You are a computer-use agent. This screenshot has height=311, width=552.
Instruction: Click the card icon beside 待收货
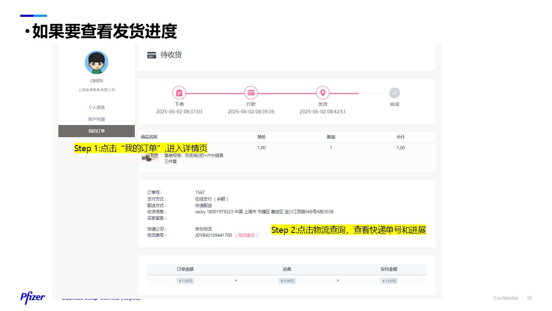[151, 55]
